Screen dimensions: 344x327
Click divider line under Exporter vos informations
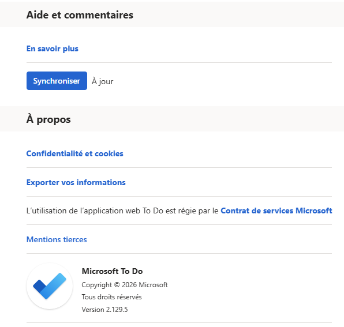point(180,197)
